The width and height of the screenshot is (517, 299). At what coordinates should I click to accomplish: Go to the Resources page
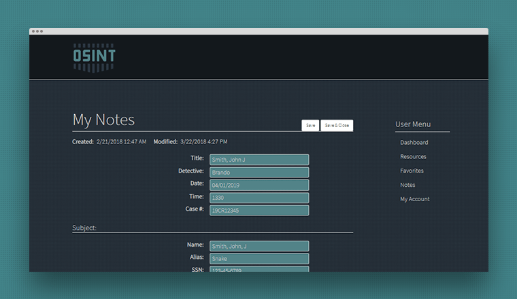point(413,157)
